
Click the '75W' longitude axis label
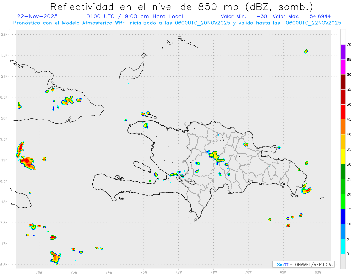(x=74, y=272)
